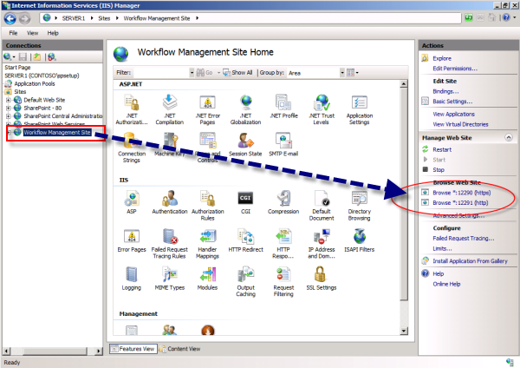This screenshot has width=520, height=368.
Task: Open the MIME Types feature
Action: point(169,275)
